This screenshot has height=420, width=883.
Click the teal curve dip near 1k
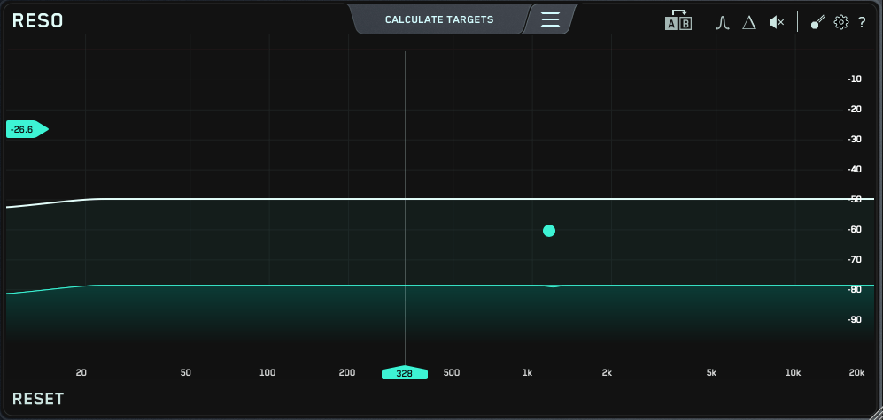[554, 286]
